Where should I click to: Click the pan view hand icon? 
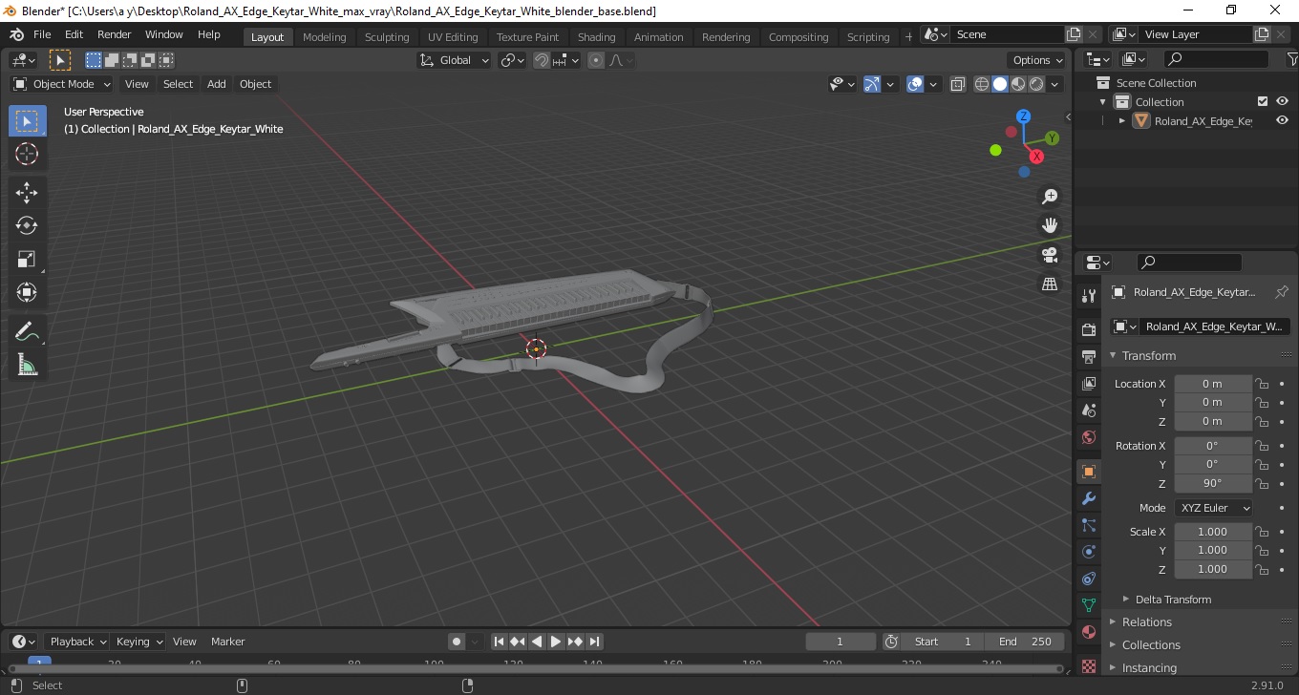(1050, 225)
